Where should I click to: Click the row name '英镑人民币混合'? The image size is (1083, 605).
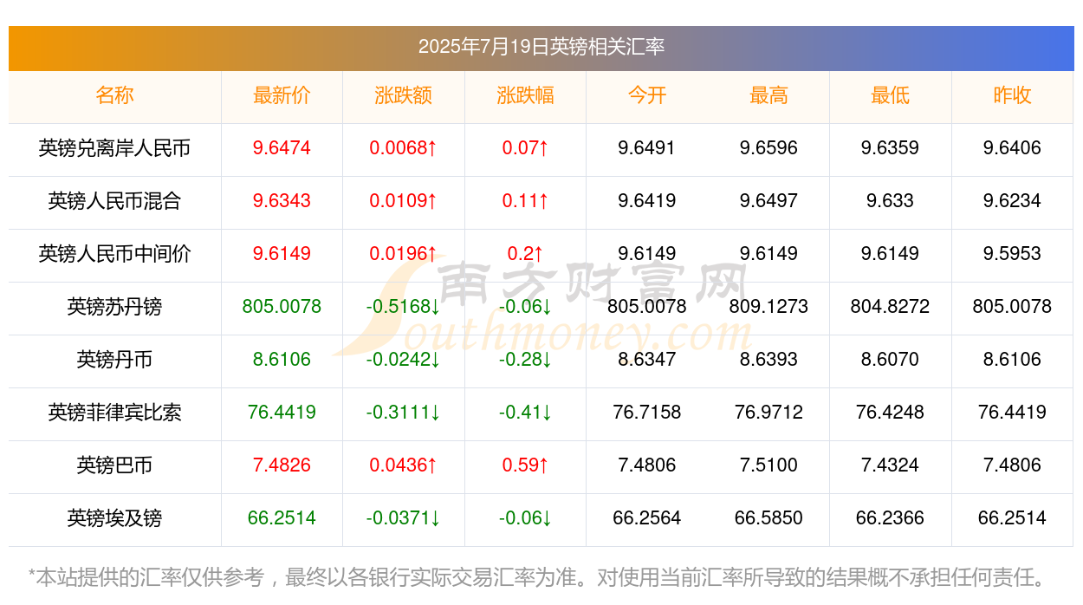coord(114,201)
